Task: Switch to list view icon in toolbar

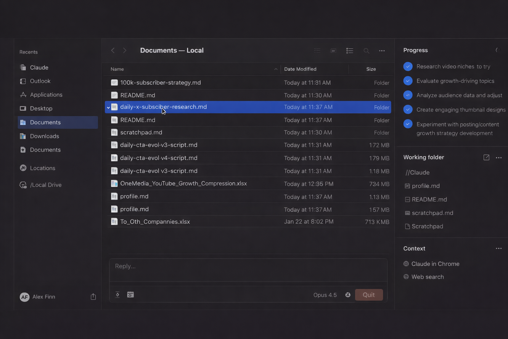Action: click(350, 51)
